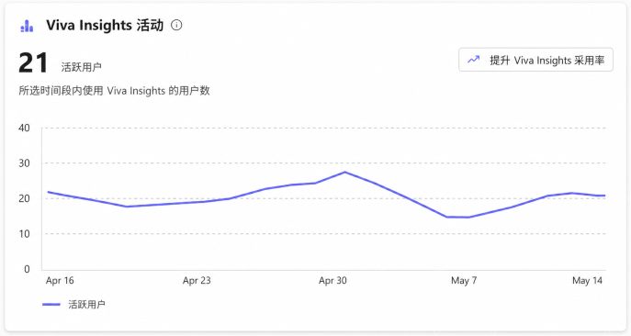The image size is (631, 336).
Task: Toggle the 活跃用户 legend line swatch
Action: coord(51,305)
